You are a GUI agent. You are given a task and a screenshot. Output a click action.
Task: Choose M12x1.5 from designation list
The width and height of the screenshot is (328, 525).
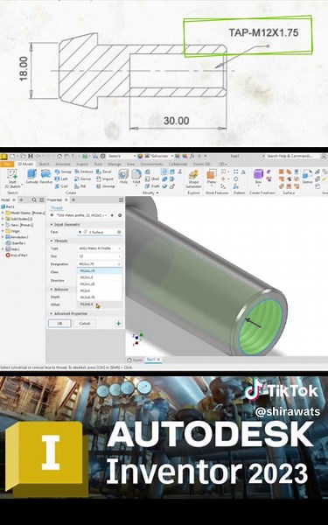100,277
